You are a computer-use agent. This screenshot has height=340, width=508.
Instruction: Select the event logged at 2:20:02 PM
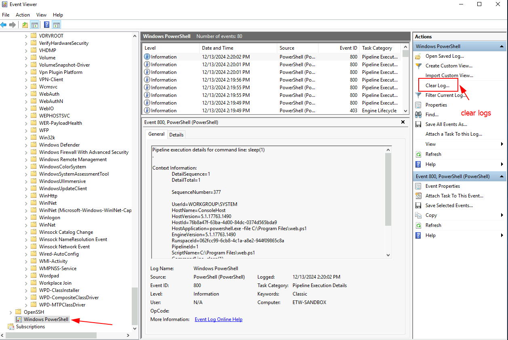(272, 57)
